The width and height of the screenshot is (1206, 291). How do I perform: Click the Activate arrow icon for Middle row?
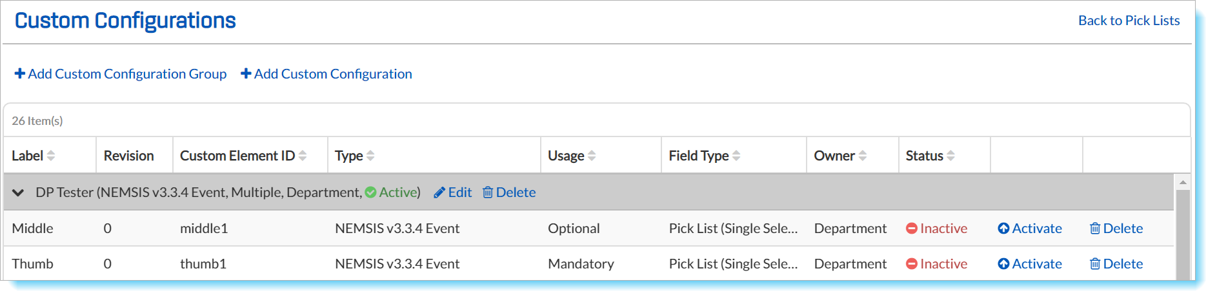point(1003,229)
